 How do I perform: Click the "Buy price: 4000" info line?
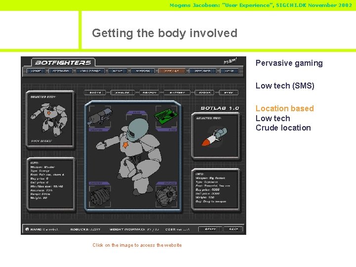pos(208,189)
